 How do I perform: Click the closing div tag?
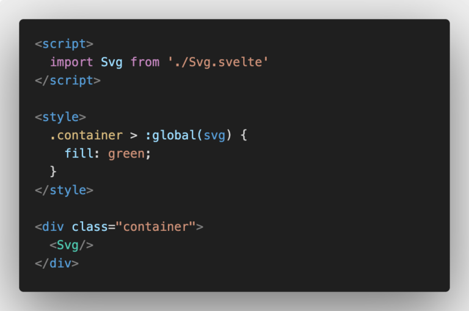click(x=57, y=263)
